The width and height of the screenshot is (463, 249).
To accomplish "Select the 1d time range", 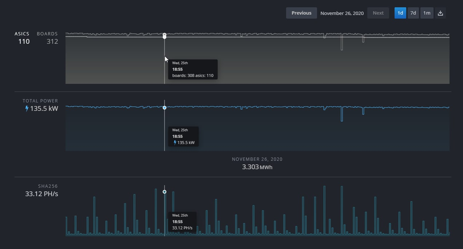I will coord(400,13).
